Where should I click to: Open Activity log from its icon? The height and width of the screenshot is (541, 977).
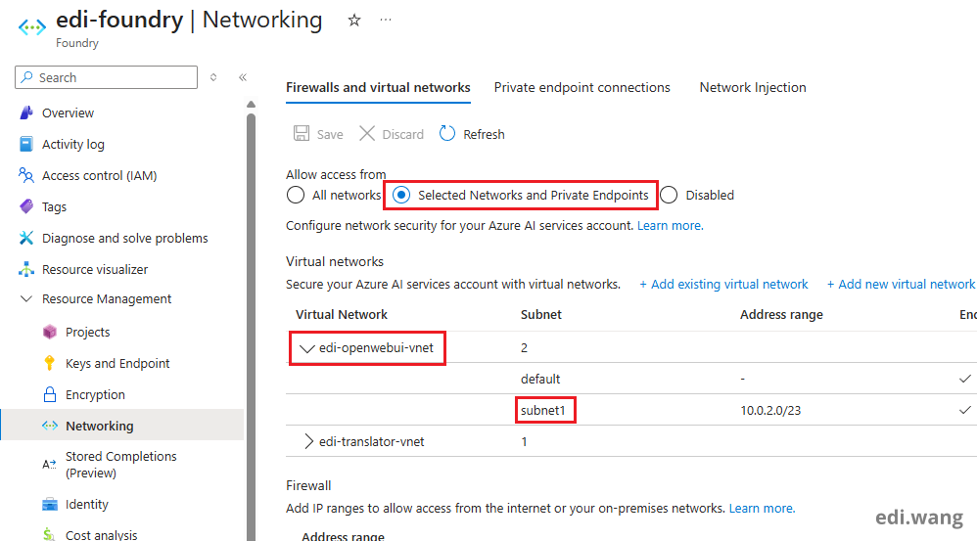pos(26,144)
